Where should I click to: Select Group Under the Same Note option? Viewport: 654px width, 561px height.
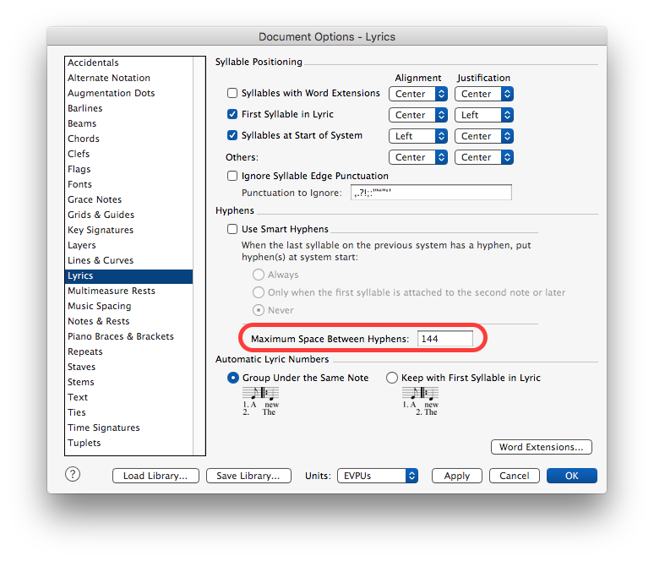233,378
